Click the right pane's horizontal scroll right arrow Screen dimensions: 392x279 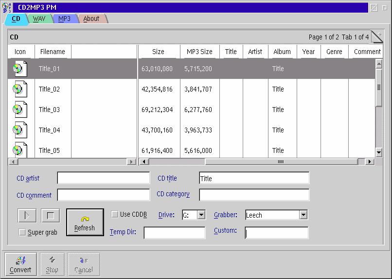click(x=370, y=162)
